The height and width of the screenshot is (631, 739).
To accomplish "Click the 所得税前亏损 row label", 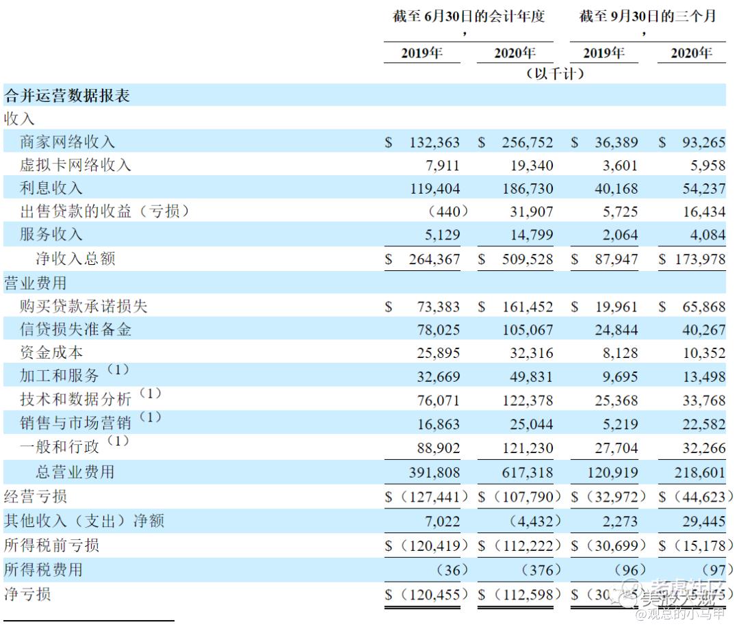I will click(51, 545).
